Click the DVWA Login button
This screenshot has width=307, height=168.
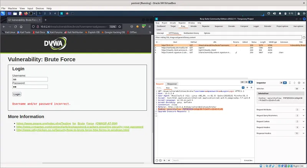pos(17,94)
